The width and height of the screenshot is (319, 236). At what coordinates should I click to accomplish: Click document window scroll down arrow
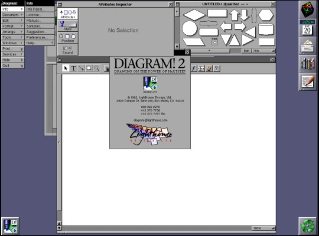pos(59,228)
